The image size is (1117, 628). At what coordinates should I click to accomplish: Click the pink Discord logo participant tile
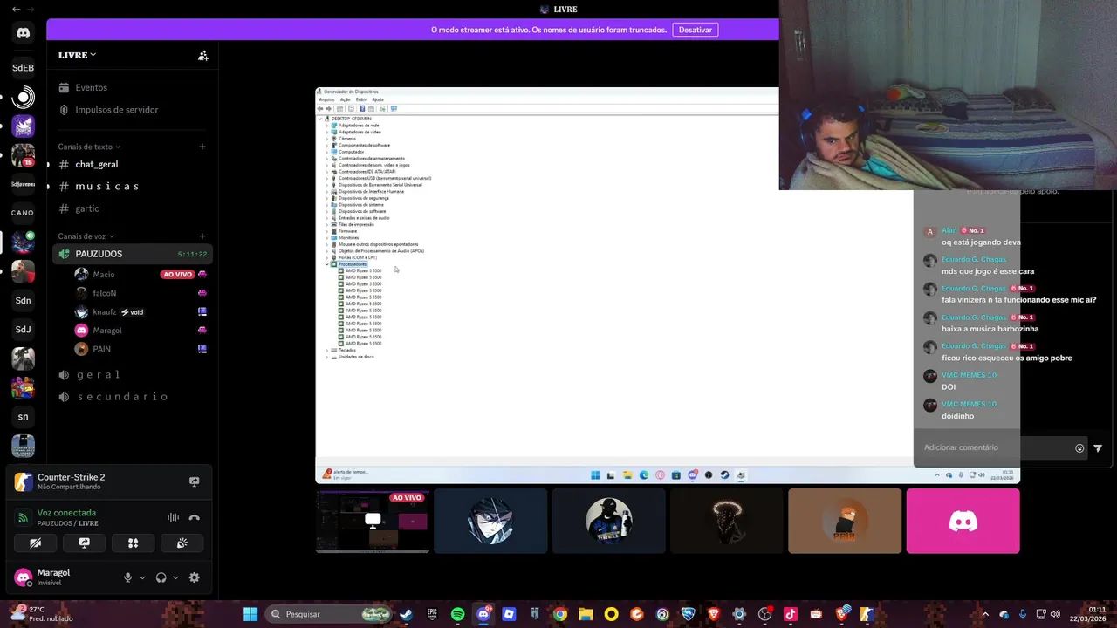(963, 521)
